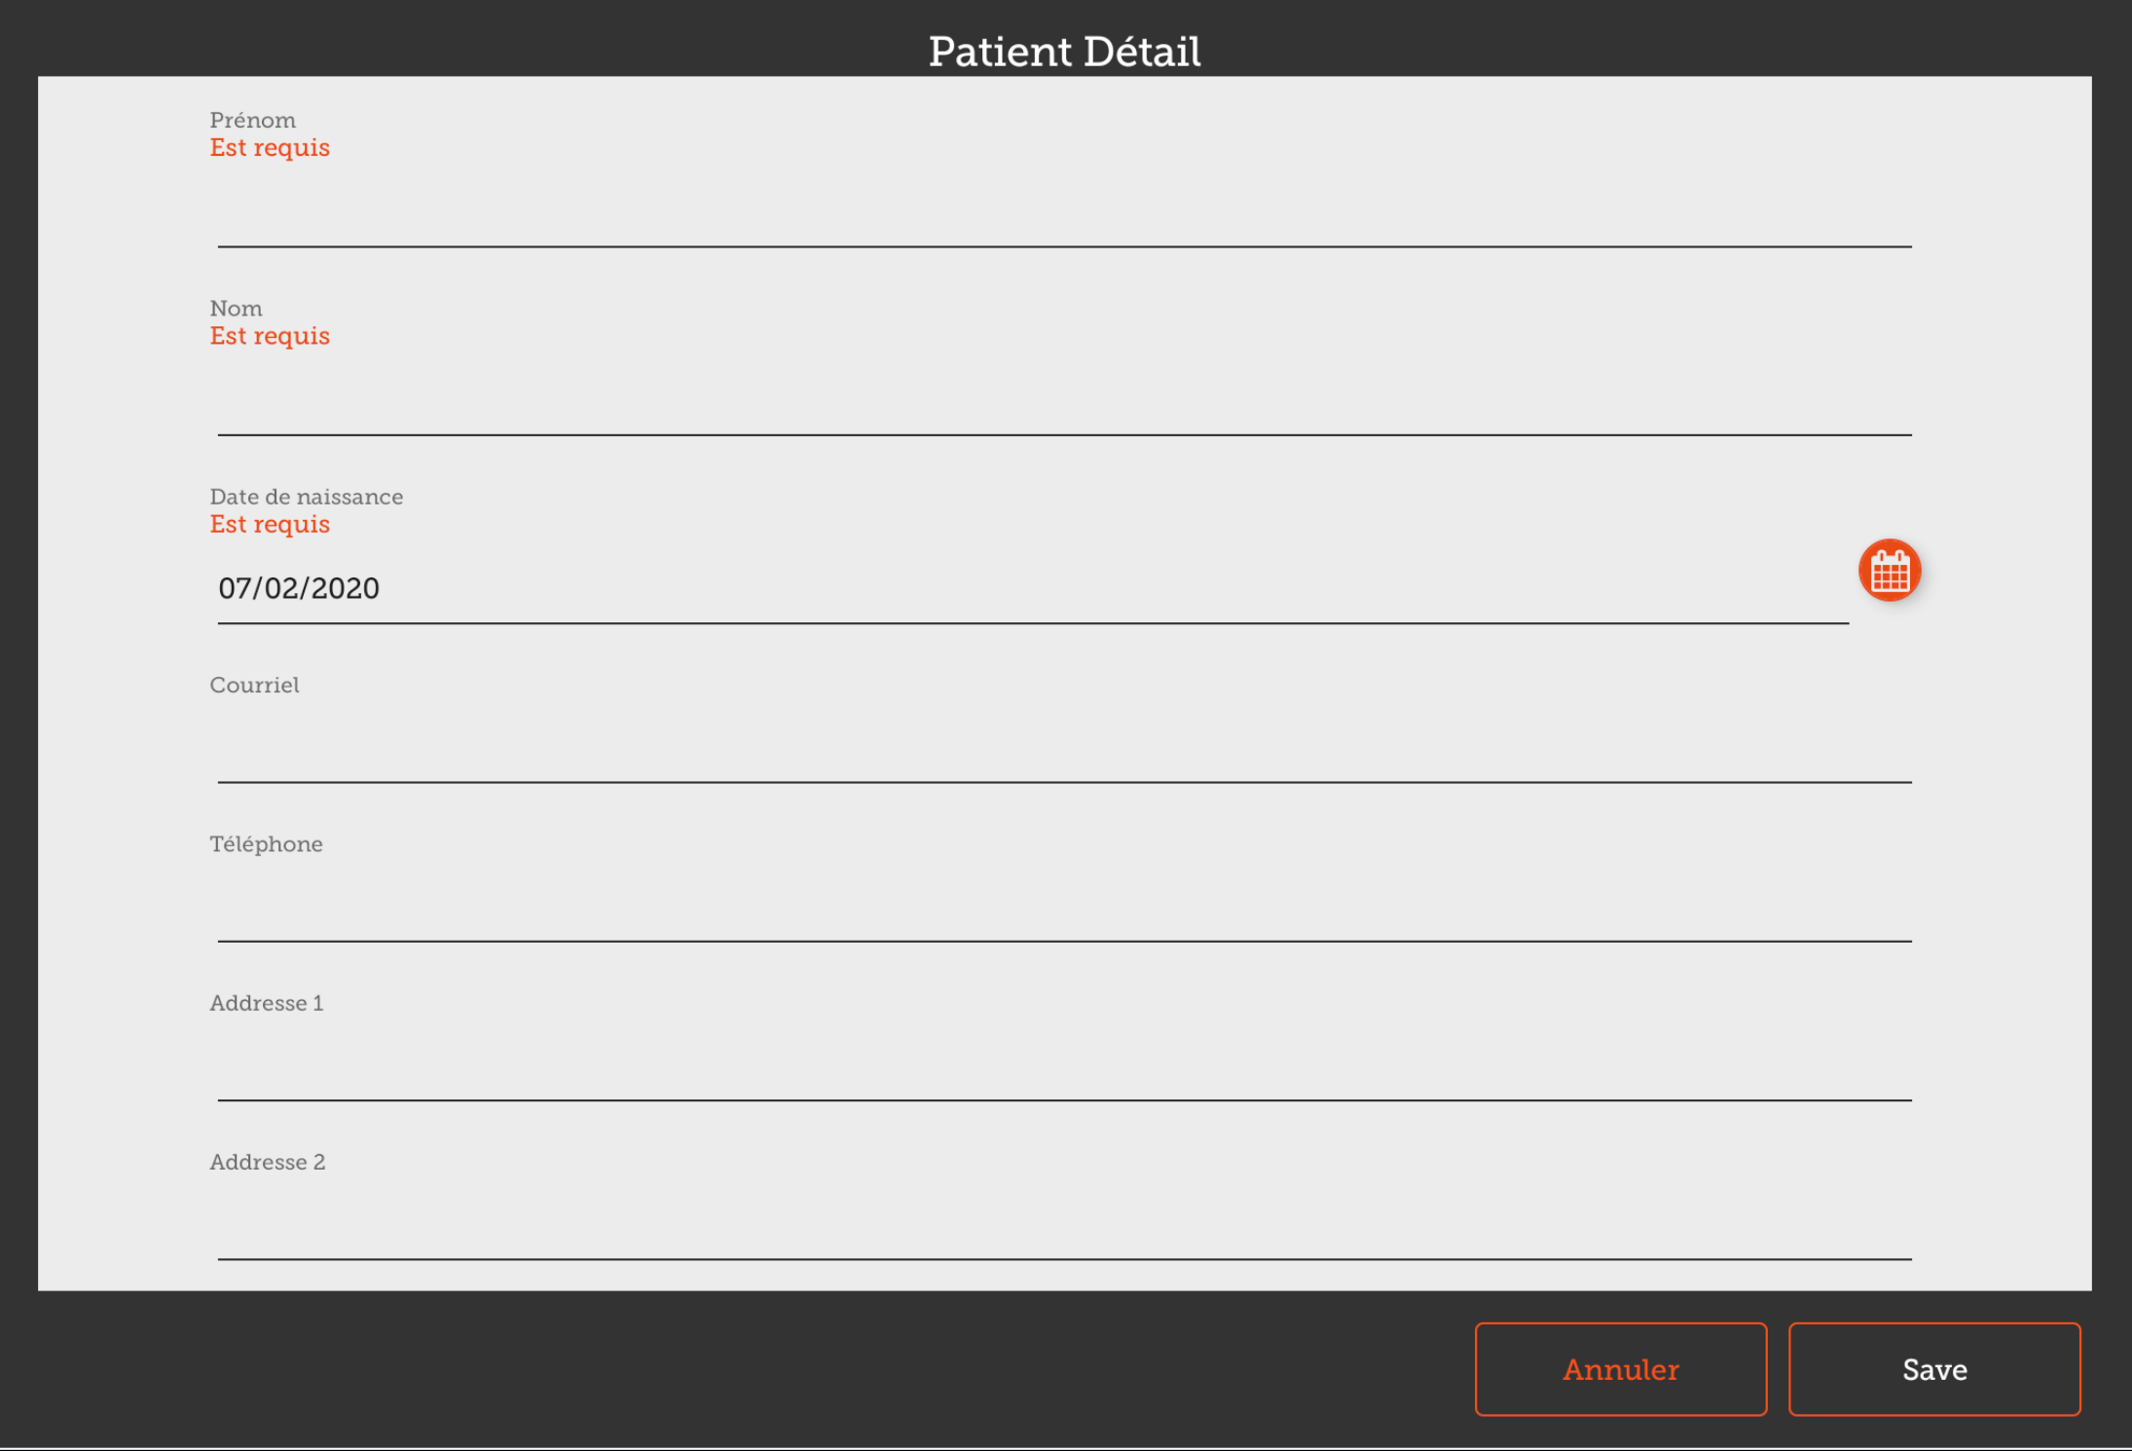Click the Téléphone label text
Image resolution: width=2132 pixels, height=1451 pixels.
(x=266, y=844)
